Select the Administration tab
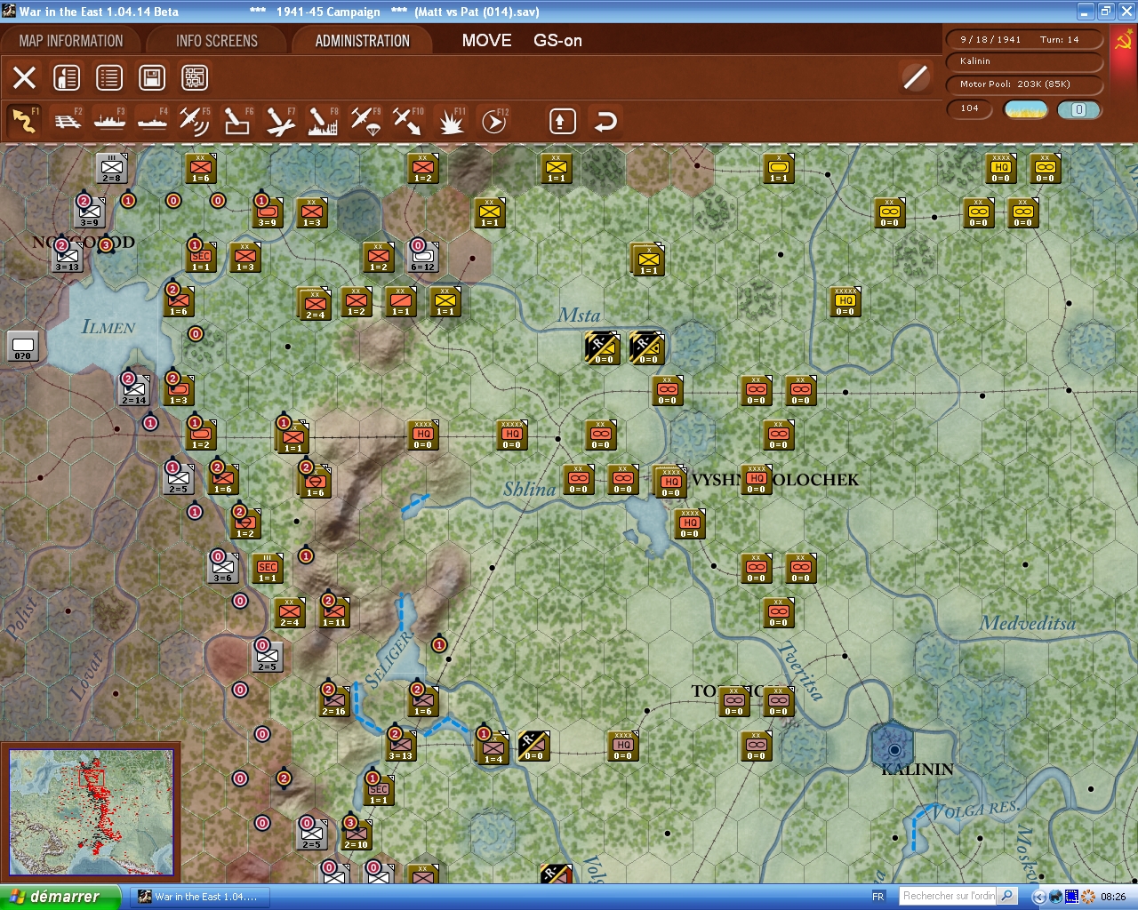The width and height of the screenshot is (1138, 910). point(362,41)
